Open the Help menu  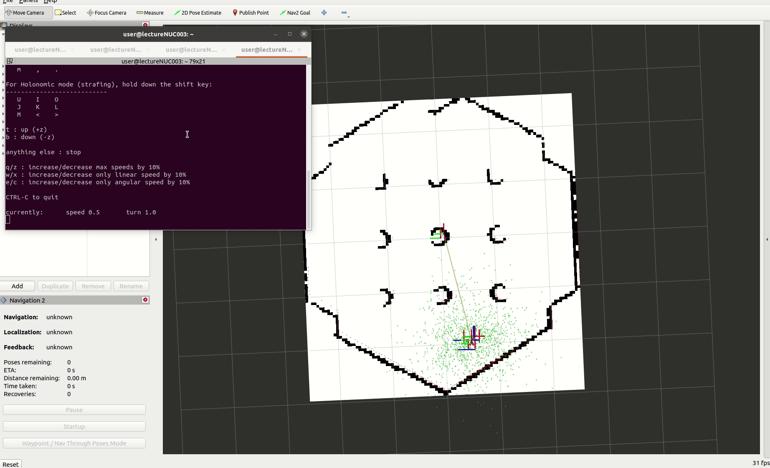(50, 1)
